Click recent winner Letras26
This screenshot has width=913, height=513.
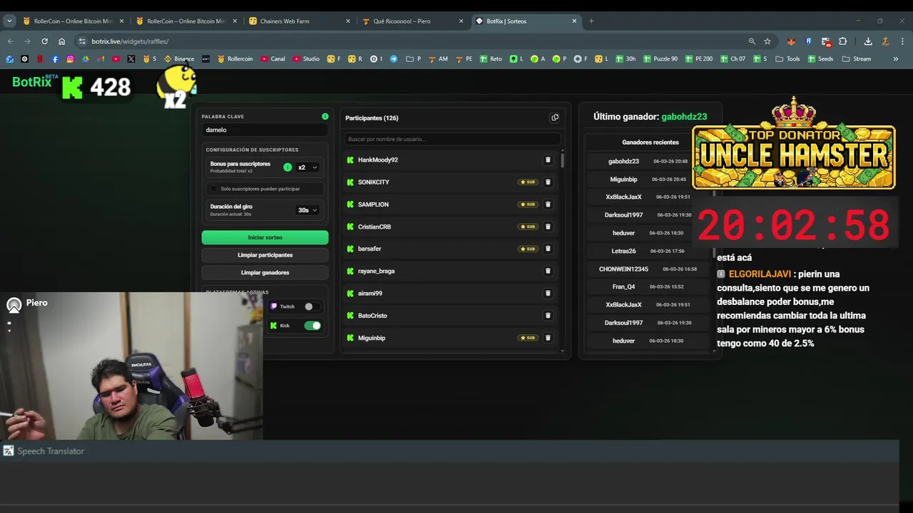pos(623,251)
